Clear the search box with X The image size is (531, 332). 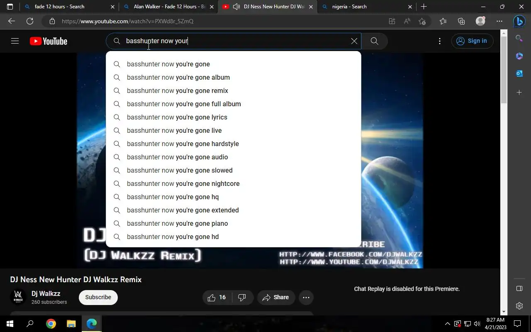click(x=354, y=41)
